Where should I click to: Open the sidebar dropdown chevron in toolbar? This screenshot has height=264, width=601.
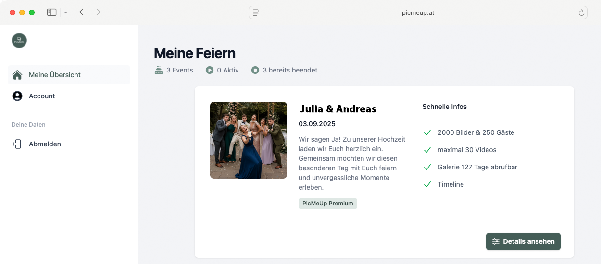66,12
